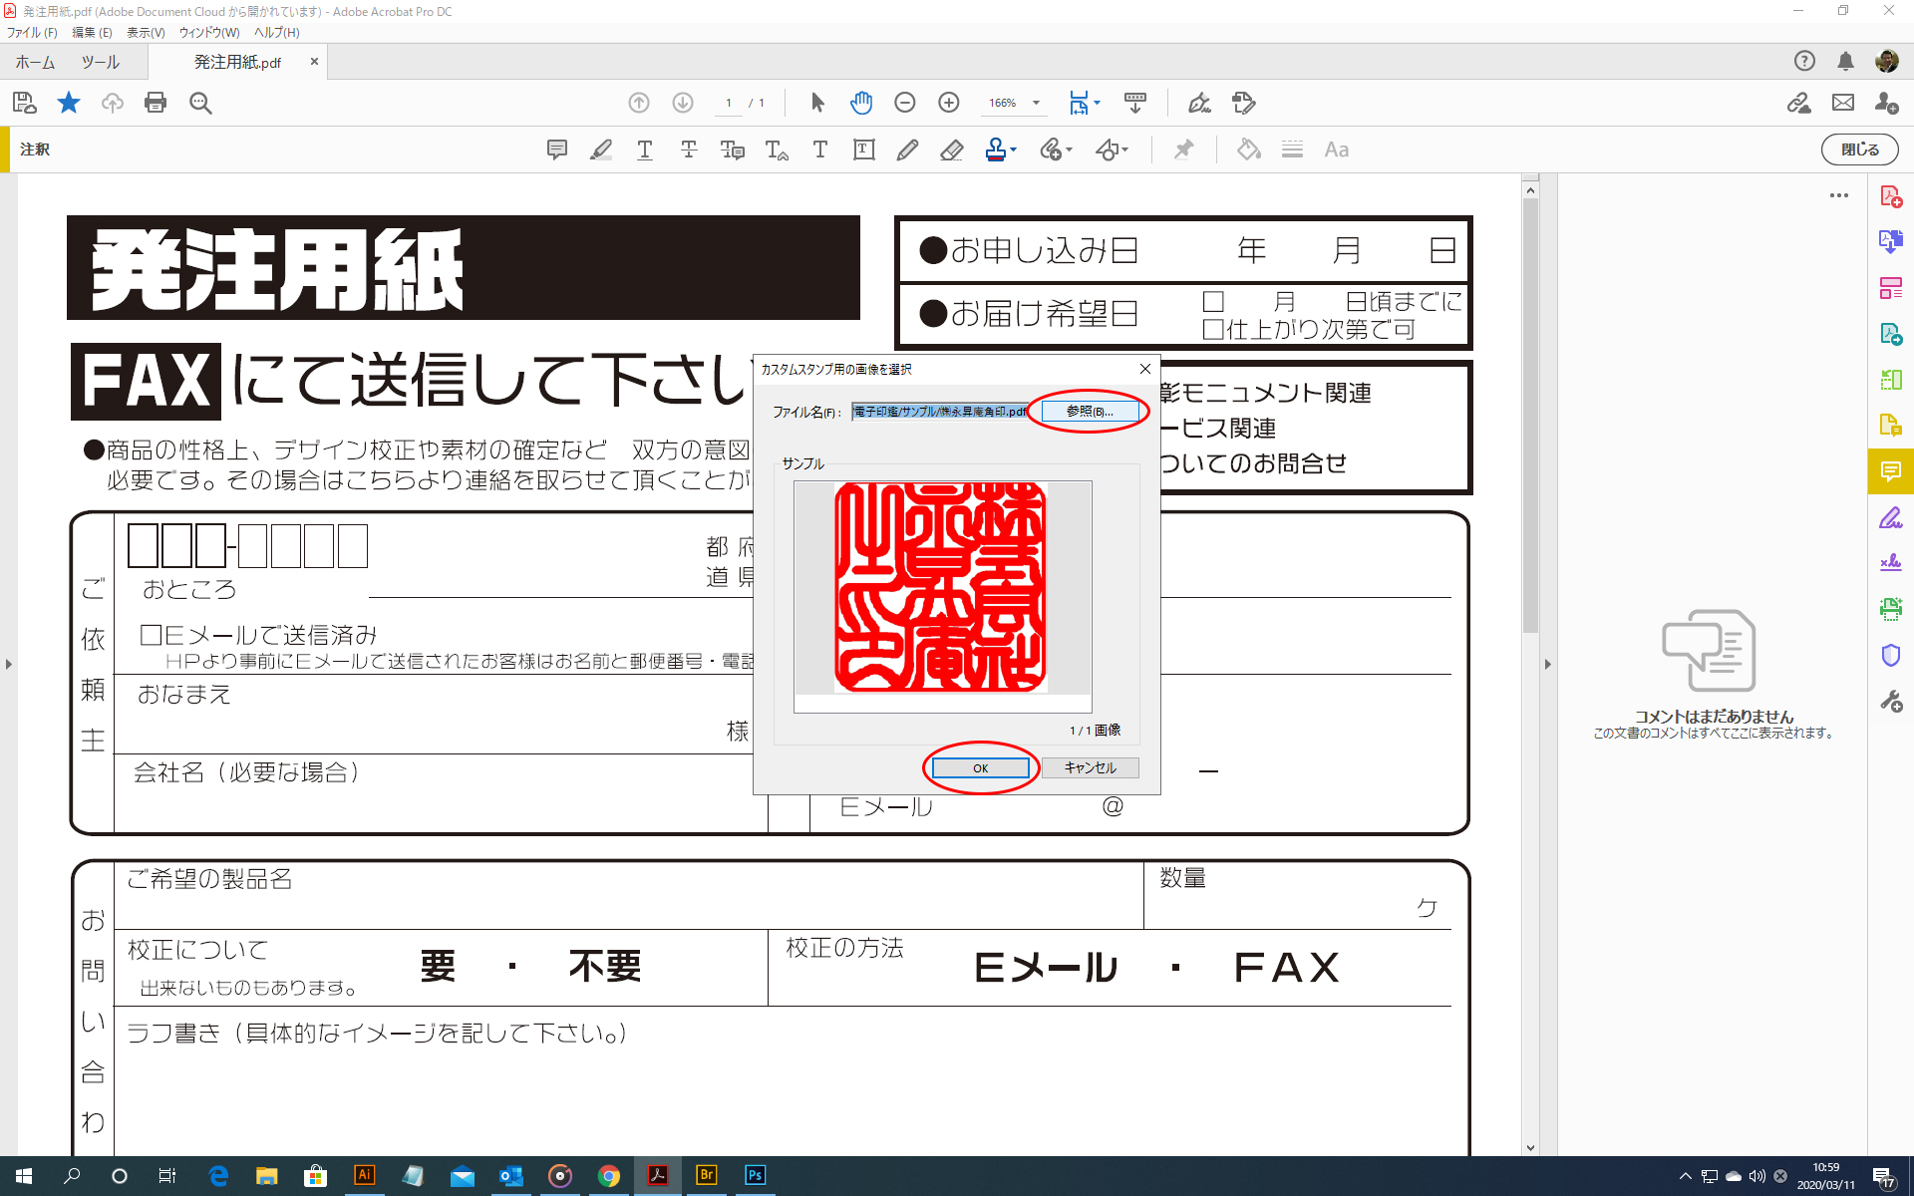Image resolution: width=1914 pixels, height=1196 pixels.
Task: Tick the 月 日頃までに delivery checkbox
Action: pyautogui.click(x=1213, y=301)
